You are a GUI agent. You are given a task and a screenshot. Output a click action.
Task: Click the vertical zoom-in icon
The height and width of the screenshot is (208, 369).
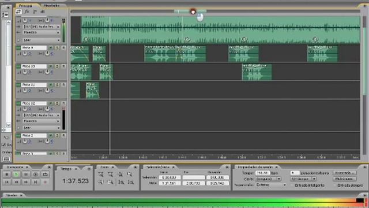point(121,182)
